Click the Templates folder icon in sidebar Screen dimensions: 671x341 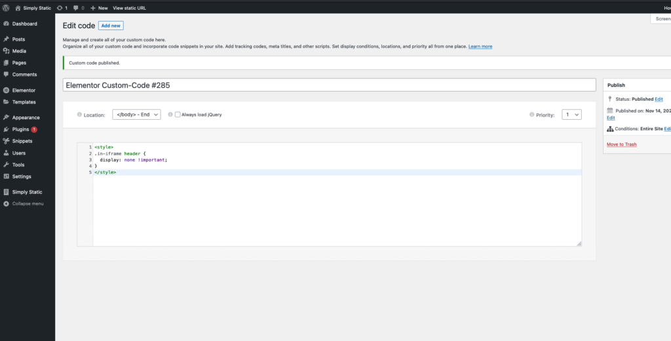pyautogui.click(x=6, y=102)
